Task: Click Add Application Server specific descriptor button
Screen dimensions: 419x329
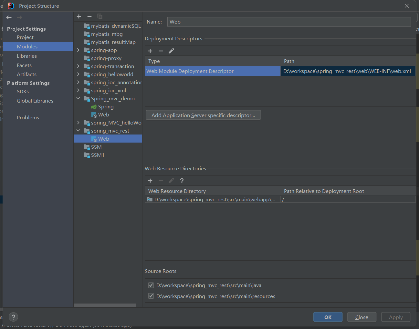Action: (x=203, y=115)
